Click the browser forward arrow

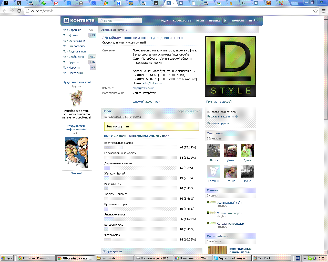[x=12, y=11]
